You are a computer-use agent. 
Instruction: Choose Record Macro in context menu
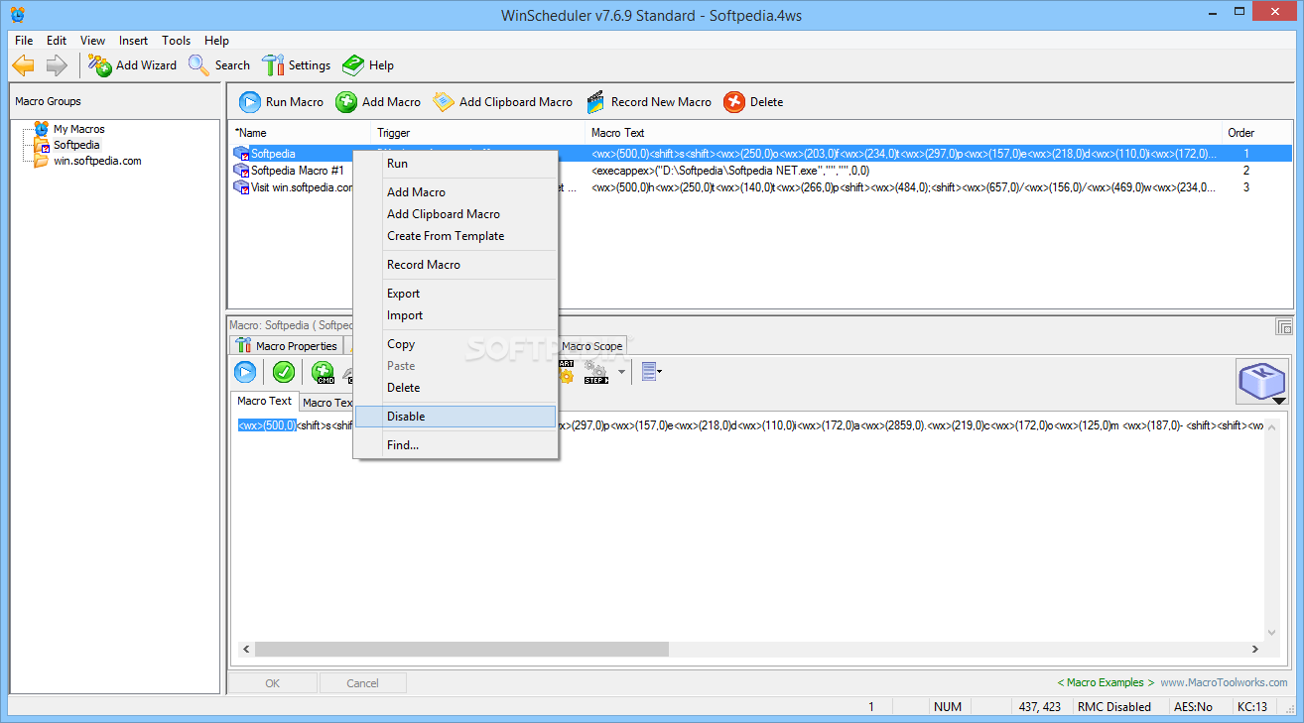click(x=456, y=265)
